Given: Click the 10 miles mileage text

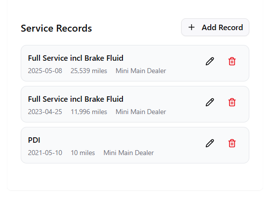Looking at the screenshot, I should (83, 153).
